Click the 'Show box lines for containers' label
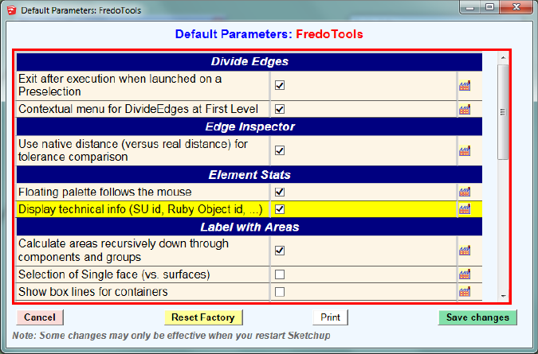Screen dimensions: 538x354 93,292
